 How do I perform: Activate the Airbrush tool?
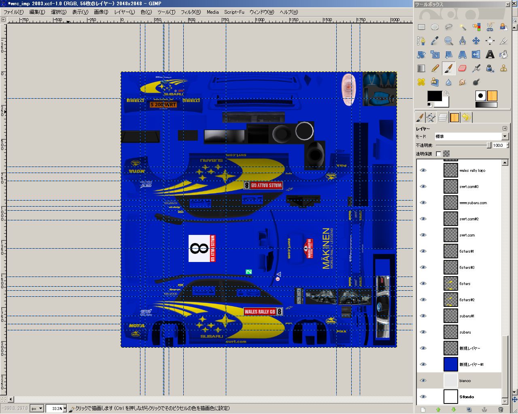[476, 68]
